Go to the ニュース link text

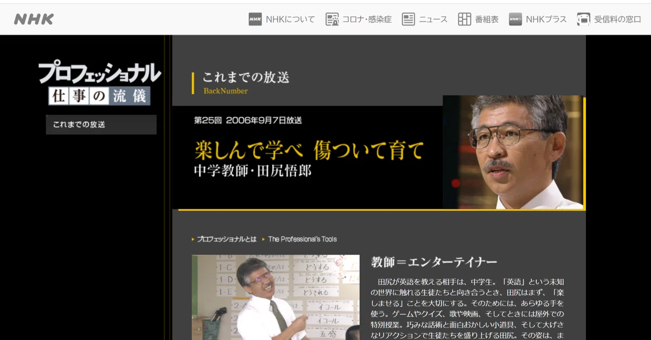(x=433, y=19)
